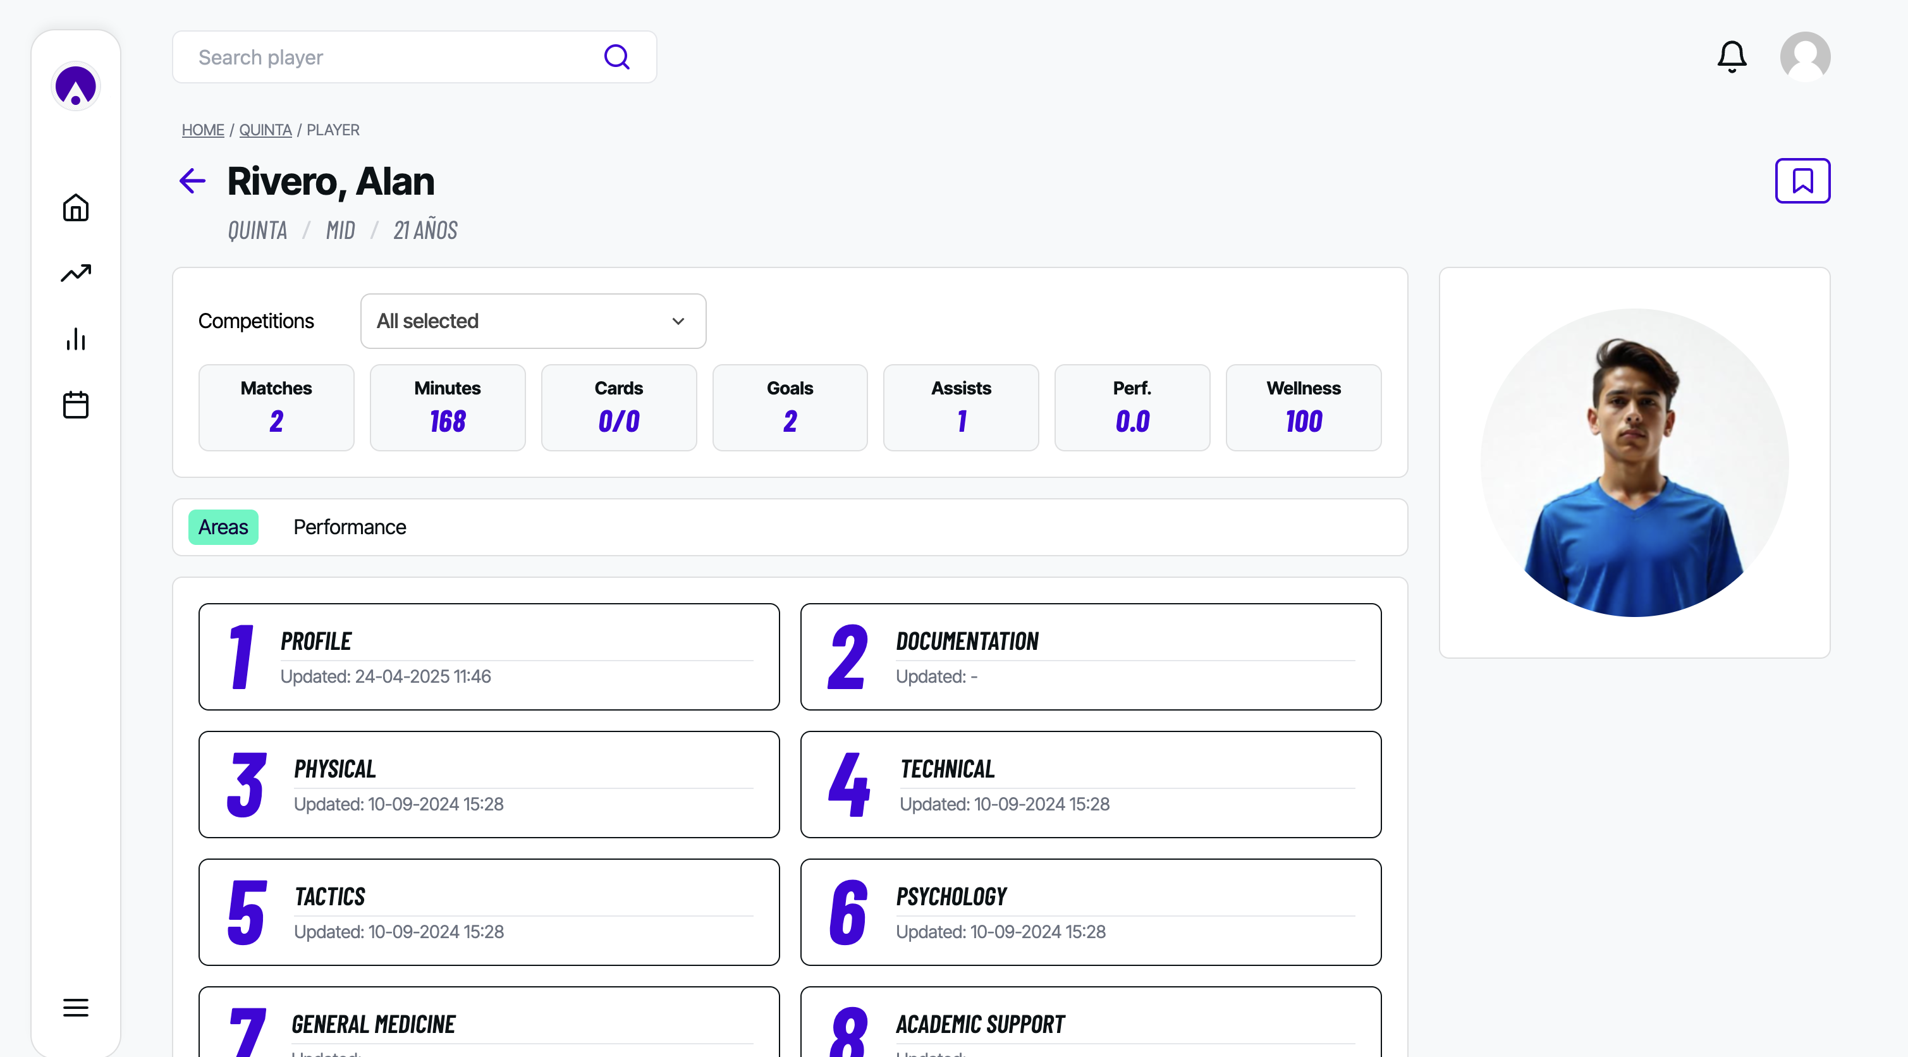This screenshot has width=1908, height=1057.
Task: Open the Profile area card
Action: tap(489, 656)
